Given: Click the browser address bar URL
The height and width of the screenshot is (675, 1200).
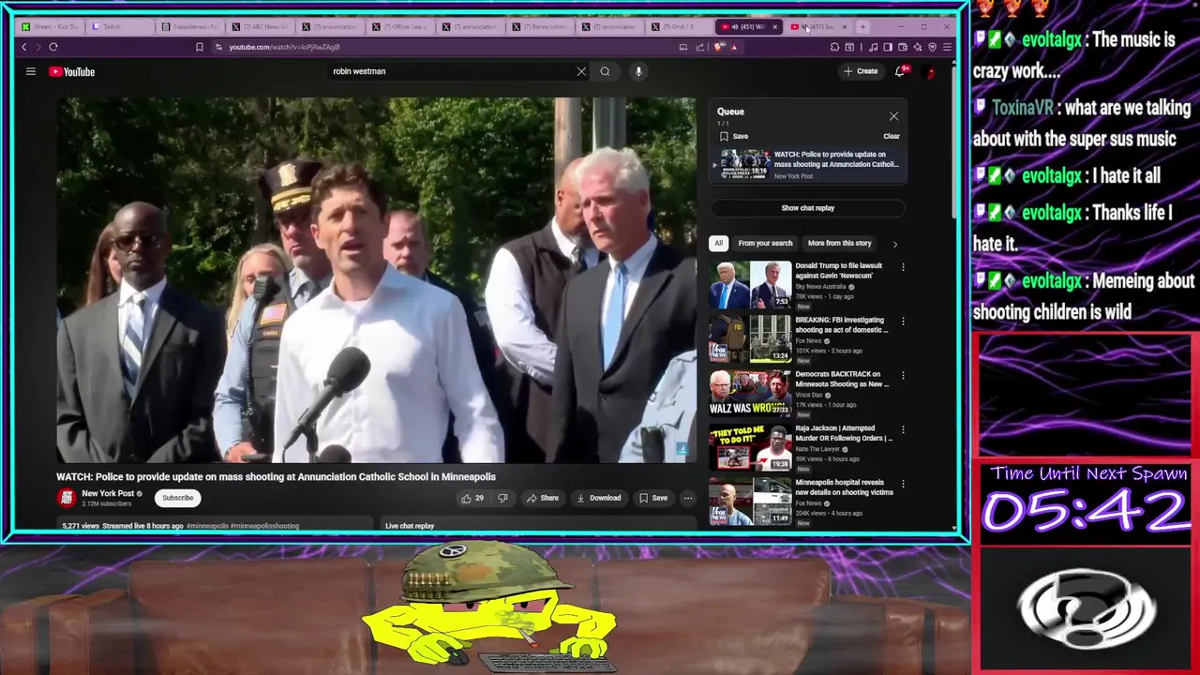Looking at the screenshot, I should (x=284, y=47).
